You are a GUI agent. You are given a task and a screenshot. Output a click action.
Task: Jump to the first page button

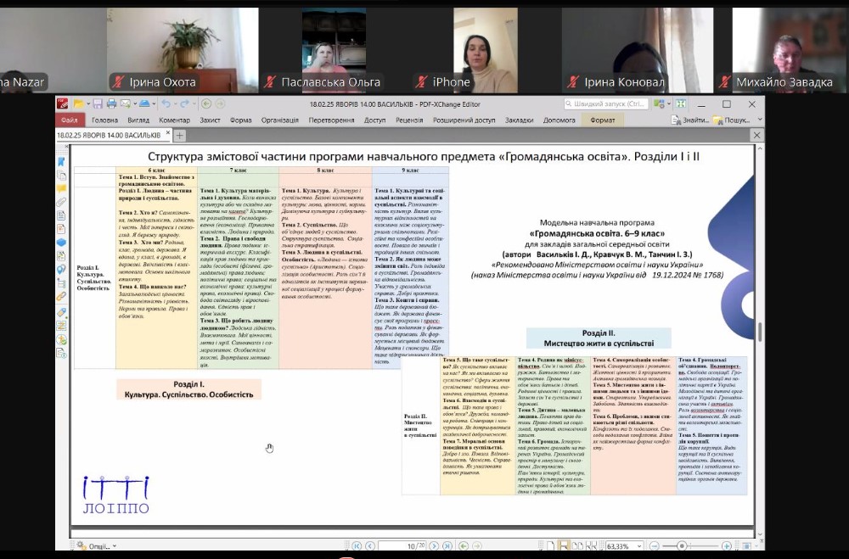(x=357, y=546)
